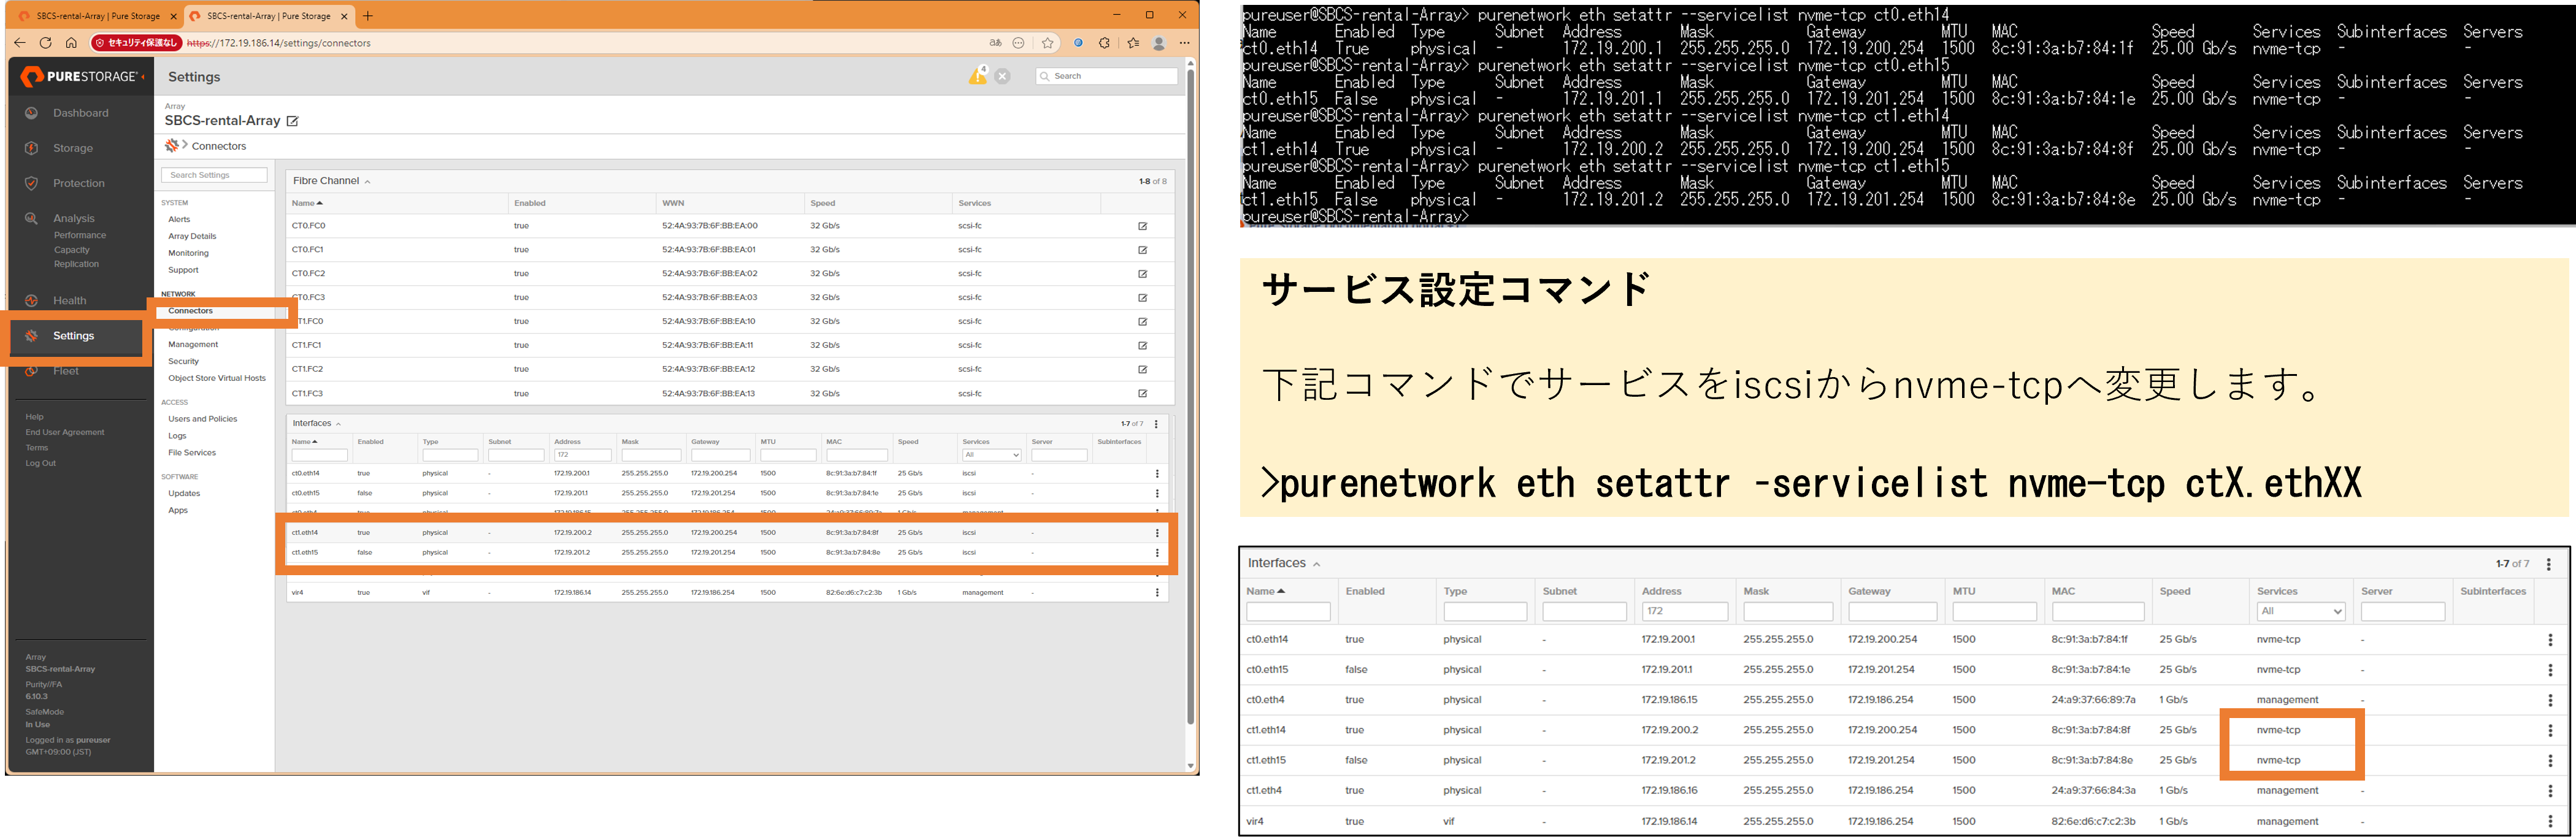Collapse the Fibre Channel section
The width and height of the screenshot is (2576, 837).
click(368, 182)
